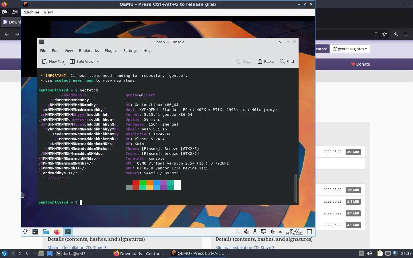
Task: Open Firefox hamburger menu
Action: pyautogui.click(x=406, y=34)
